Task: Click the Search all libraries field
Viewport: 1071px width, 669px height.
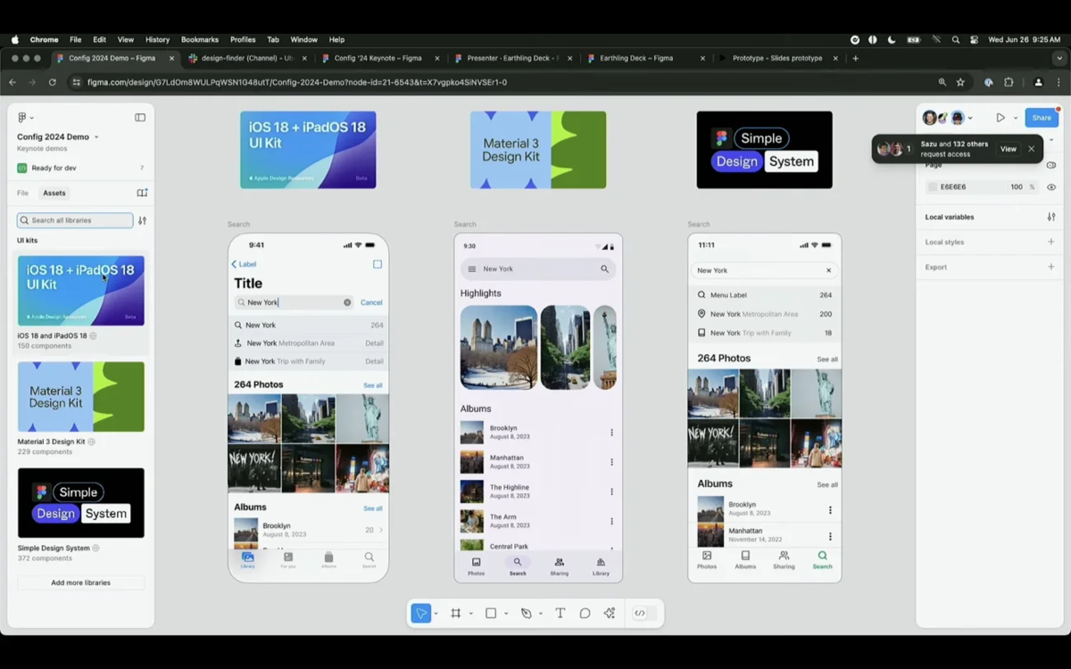Action: coord(75,220)
